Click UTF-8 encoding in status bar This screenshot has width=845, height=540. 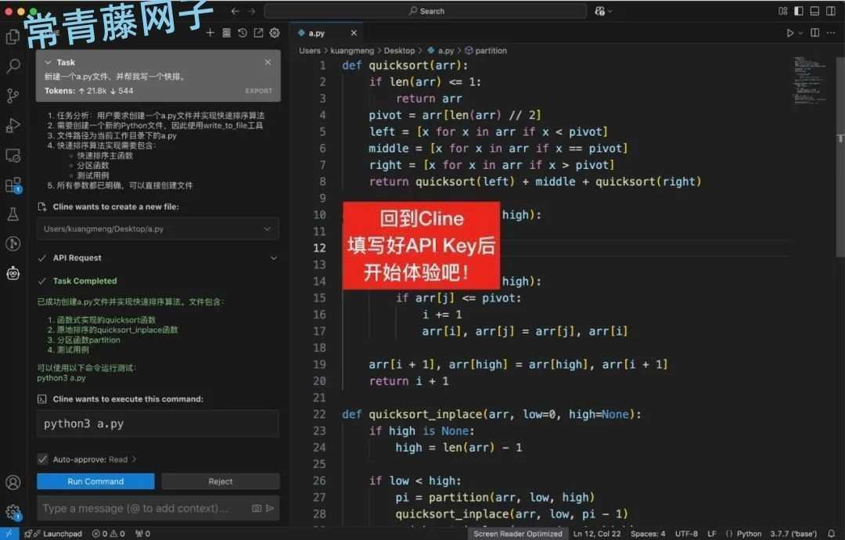(686, 534)
